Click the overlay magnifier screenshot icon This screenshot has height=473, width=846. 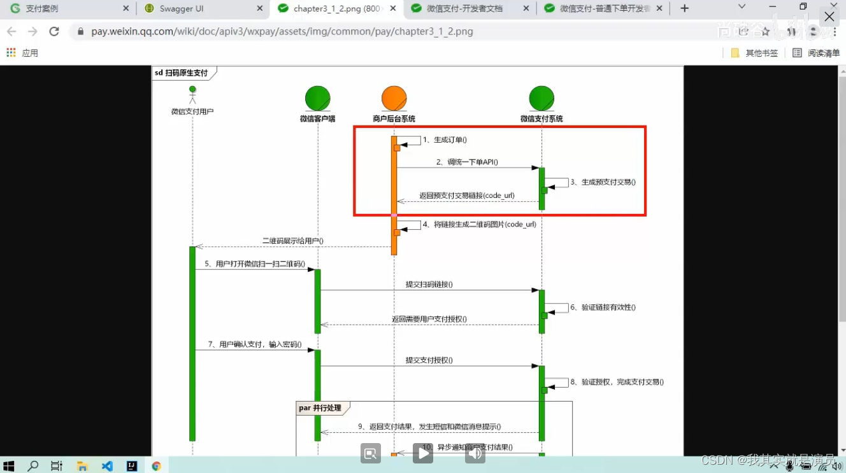coord(371,453)
